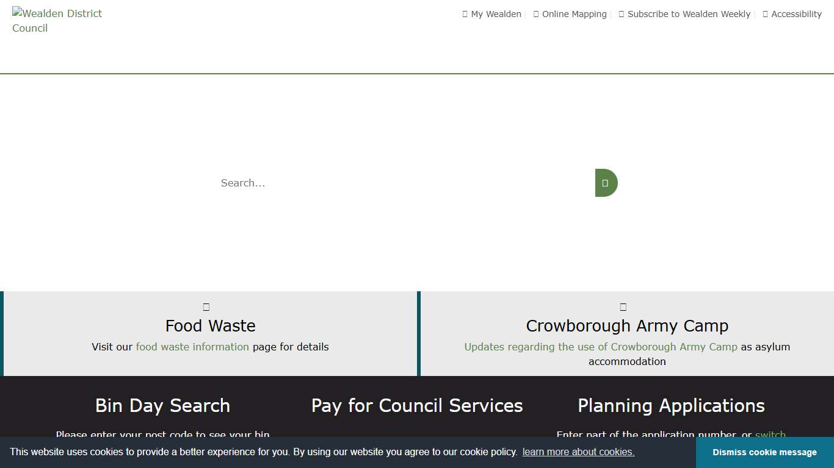Click the Pay for Council Services heading
Screen dimensions: 834x468
[417, 405]
